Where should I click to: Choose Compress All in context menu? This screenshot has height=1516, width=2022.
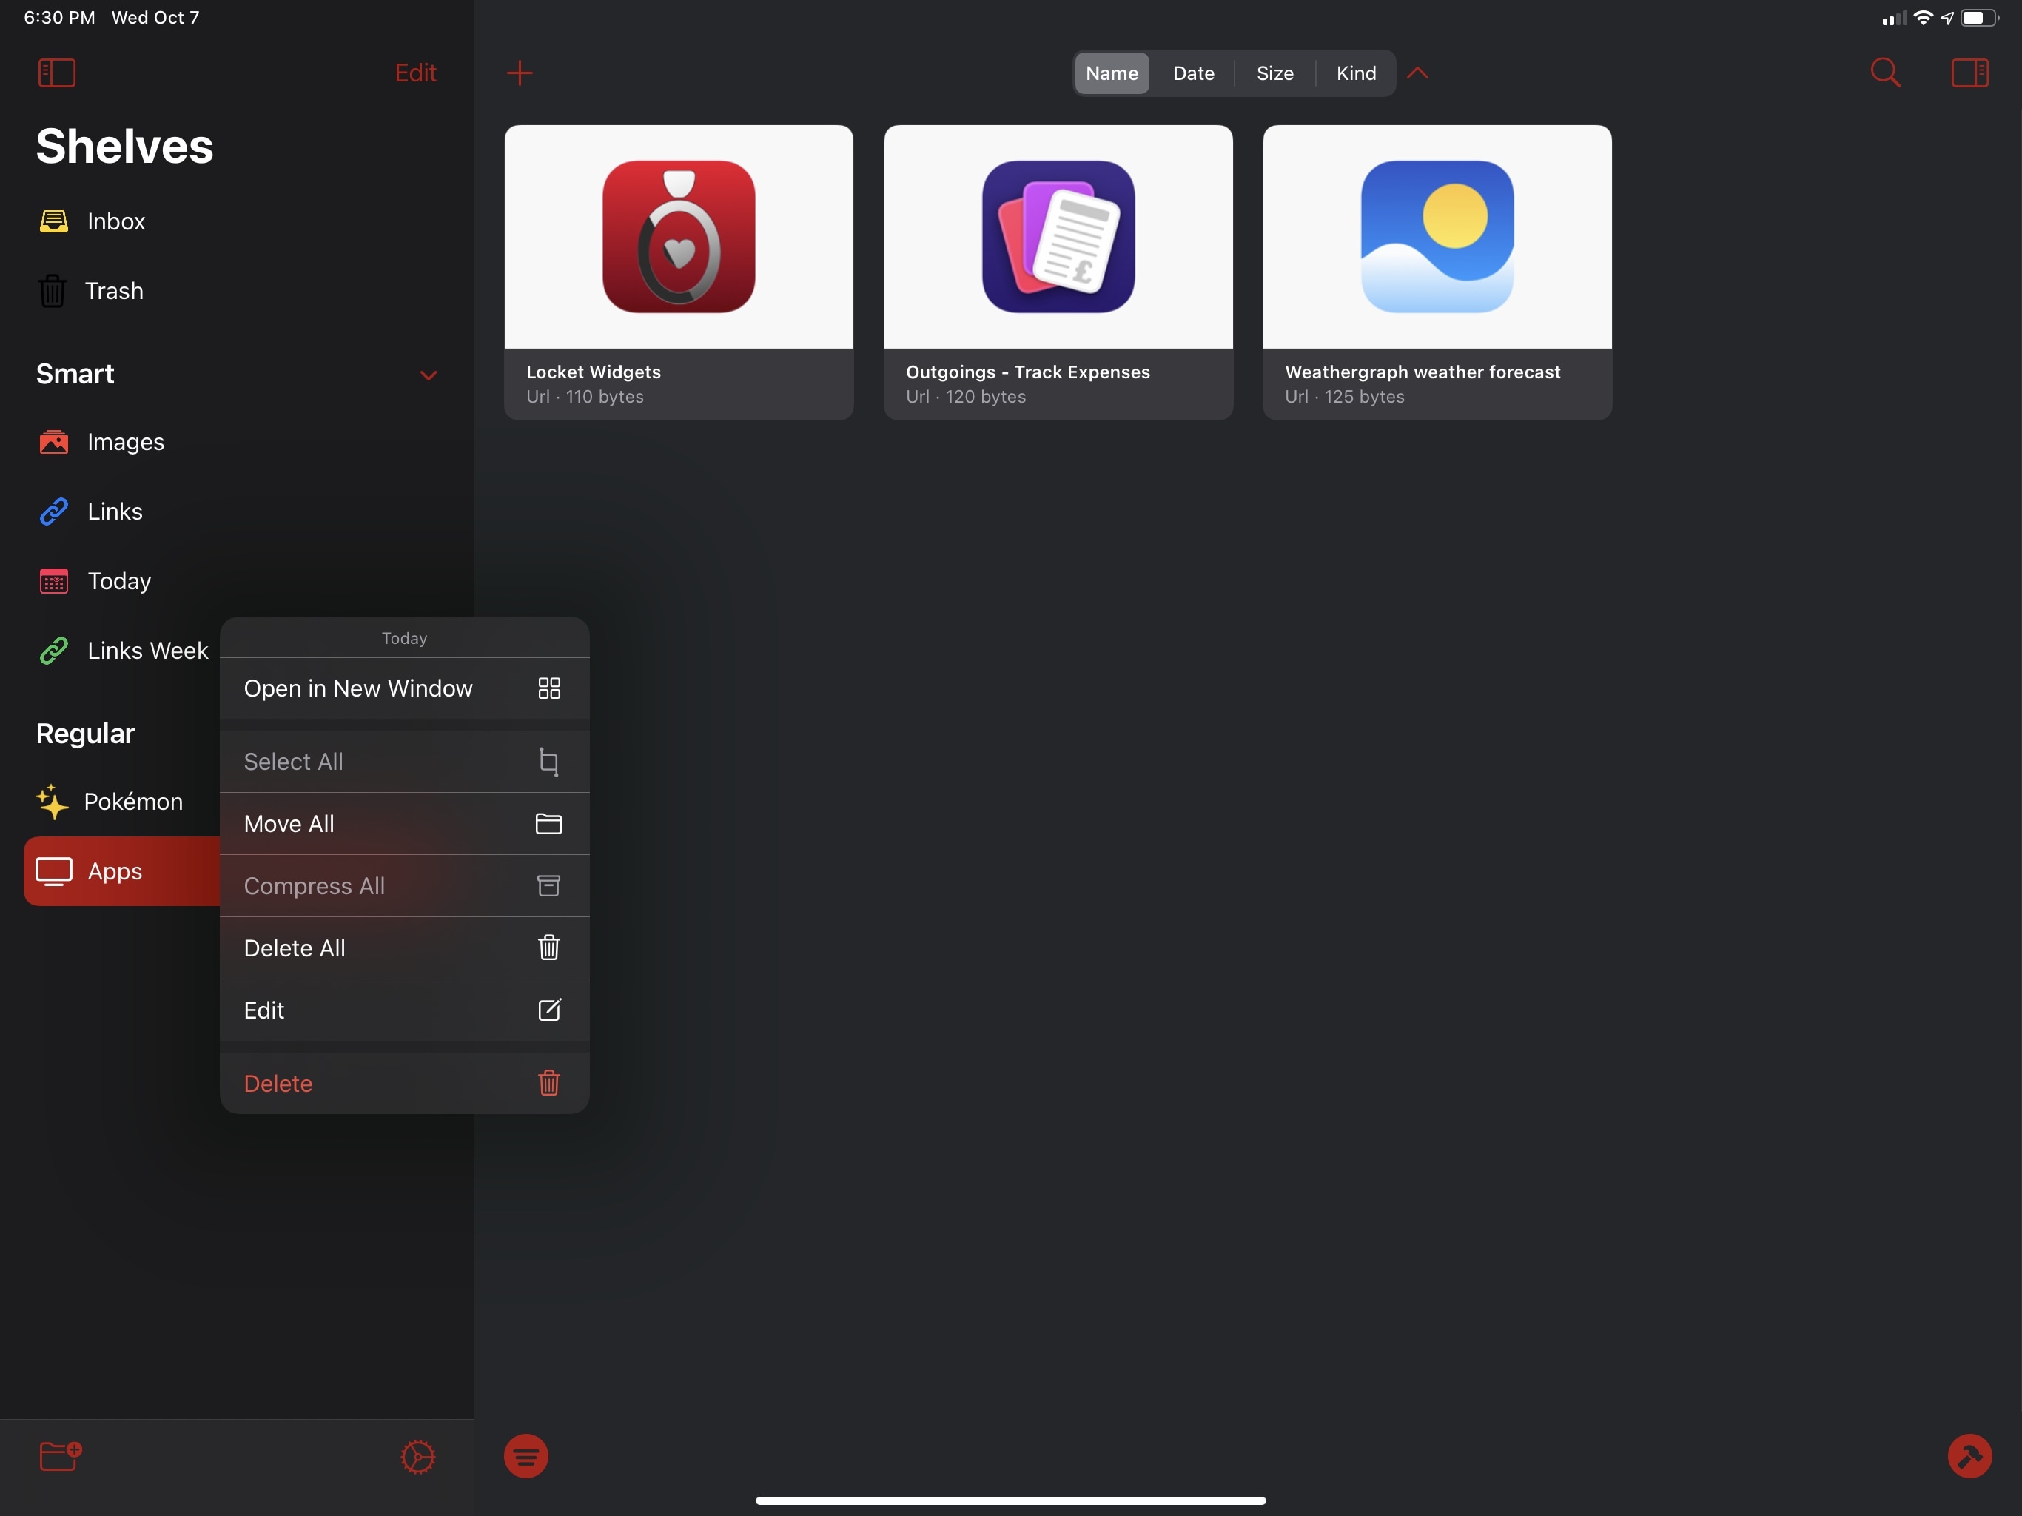pos(404,886)
